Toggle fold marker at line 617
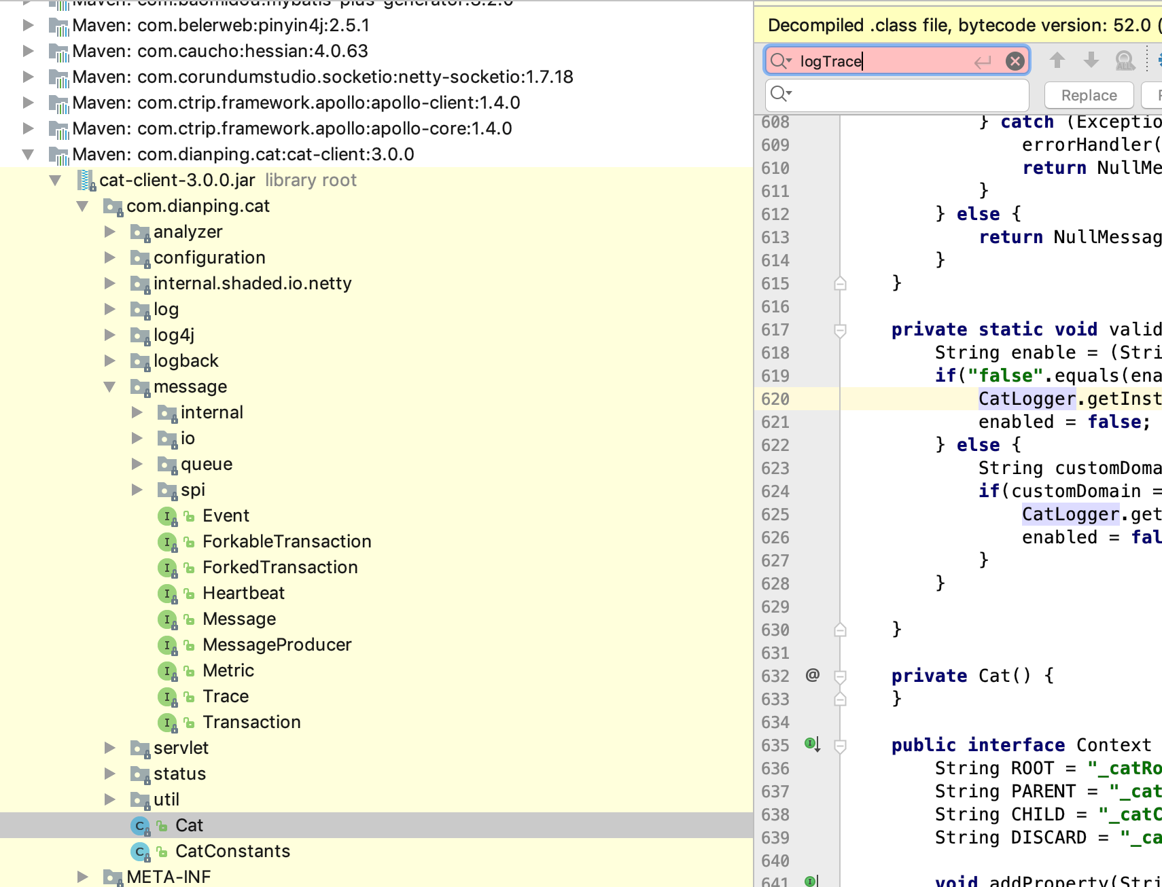 (841, 330)
